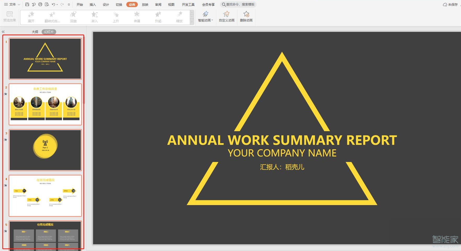
Task: Expand the dropdown arrow next to 文件
Action: coord(19,5)
